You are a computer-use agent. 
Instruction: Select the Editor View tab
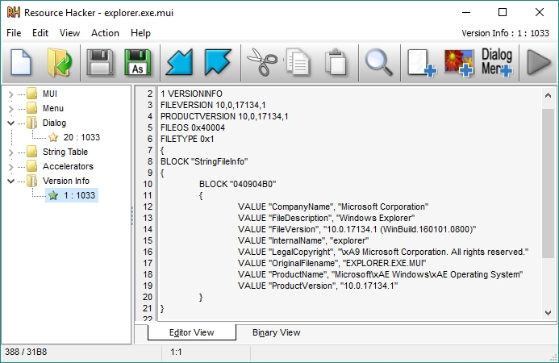click(x=191, y=332)
